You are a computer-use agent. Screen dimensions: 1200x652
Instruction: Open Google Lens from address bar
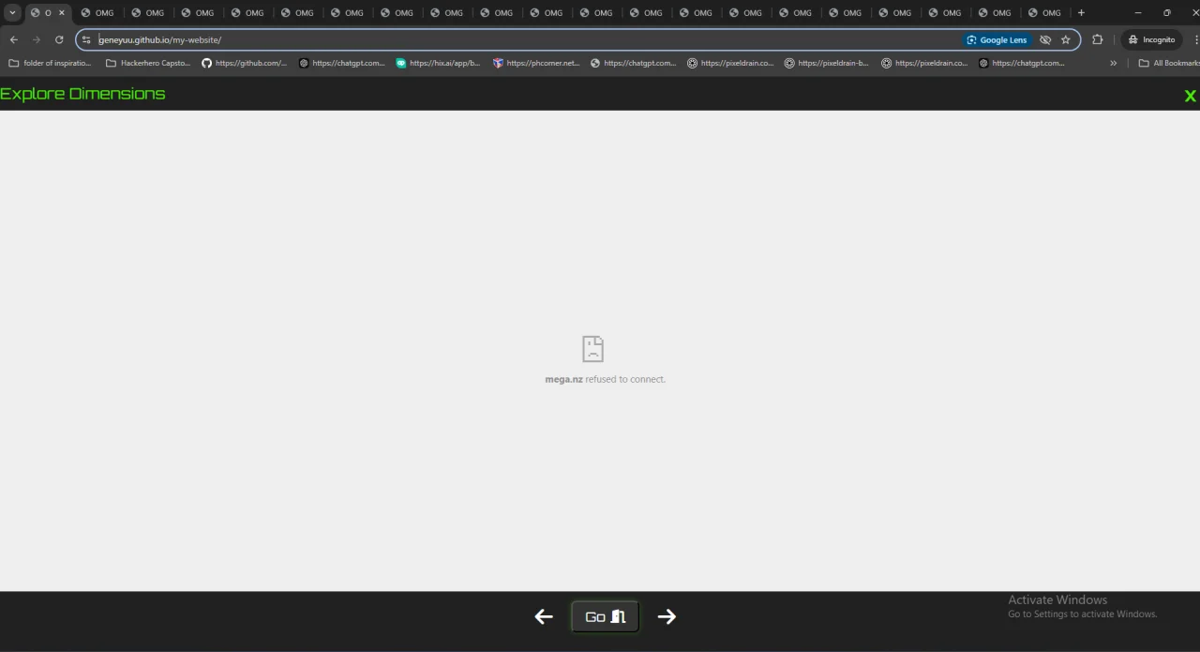click(x=997, y=39)
